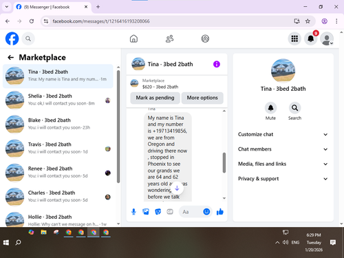
Task: Open Facebook search magnifier
Action: [28, 39]
